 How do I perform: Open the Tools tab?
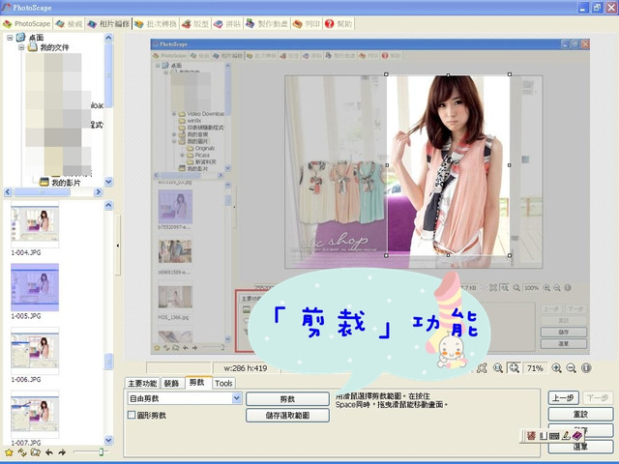coord(223,383)
